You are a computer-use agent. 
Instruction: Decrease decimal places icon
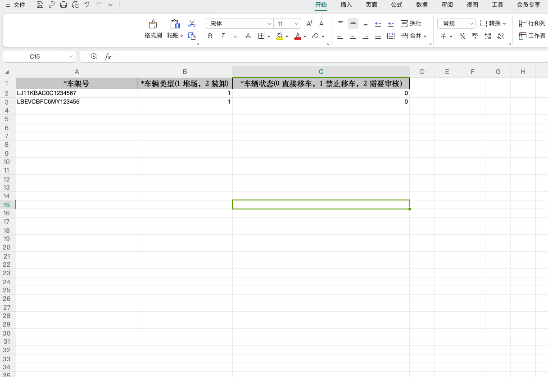pos(500,36)
